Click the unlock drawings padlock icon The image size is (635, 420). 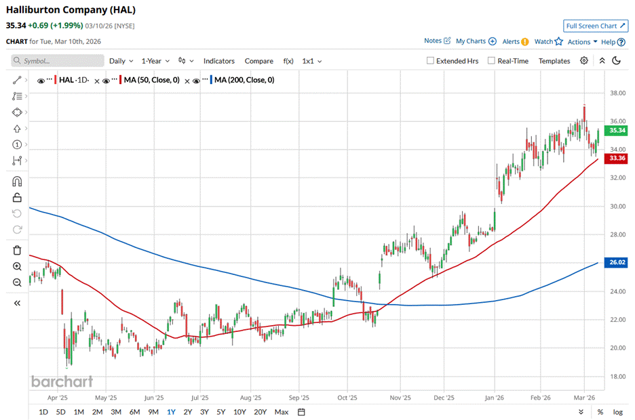17,197
